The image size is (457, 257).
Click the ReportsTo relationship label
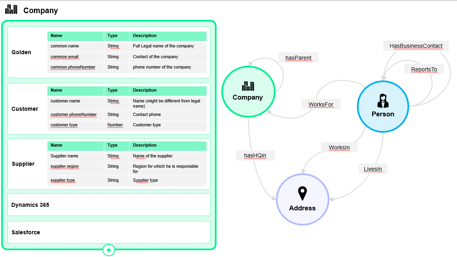click(424, 69)
